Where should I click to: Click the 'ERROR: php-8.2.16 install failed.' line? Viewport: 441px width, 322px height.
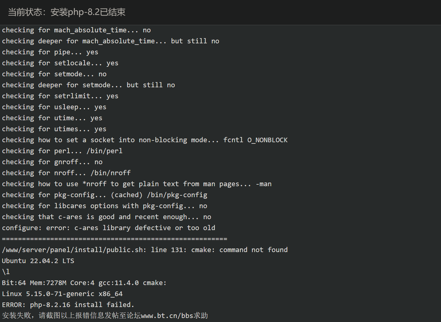point(68,305)
